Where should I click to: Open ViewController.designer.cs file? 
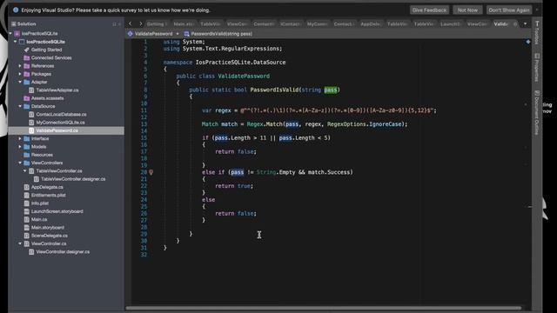(x=63, y=251)
